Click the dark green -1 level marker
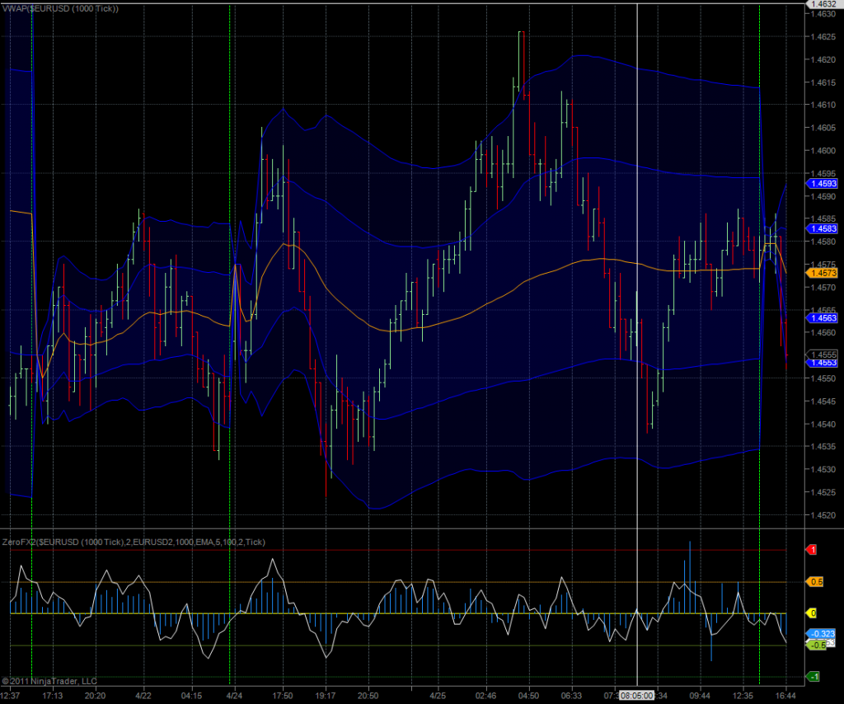Image resolution: width=844 pixels, height=704 pixels. coord(814,677)
